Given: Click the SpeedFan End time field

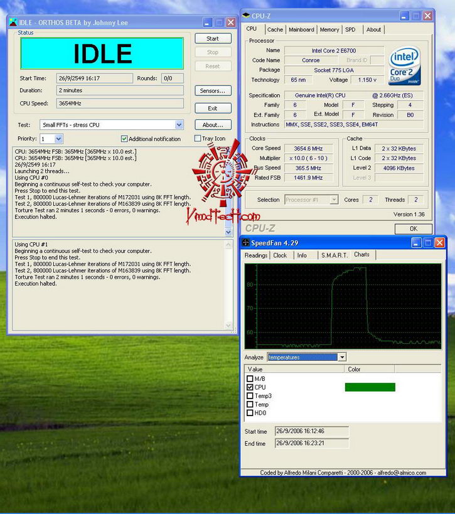Looking at the screenshot, I should (312, 443).
